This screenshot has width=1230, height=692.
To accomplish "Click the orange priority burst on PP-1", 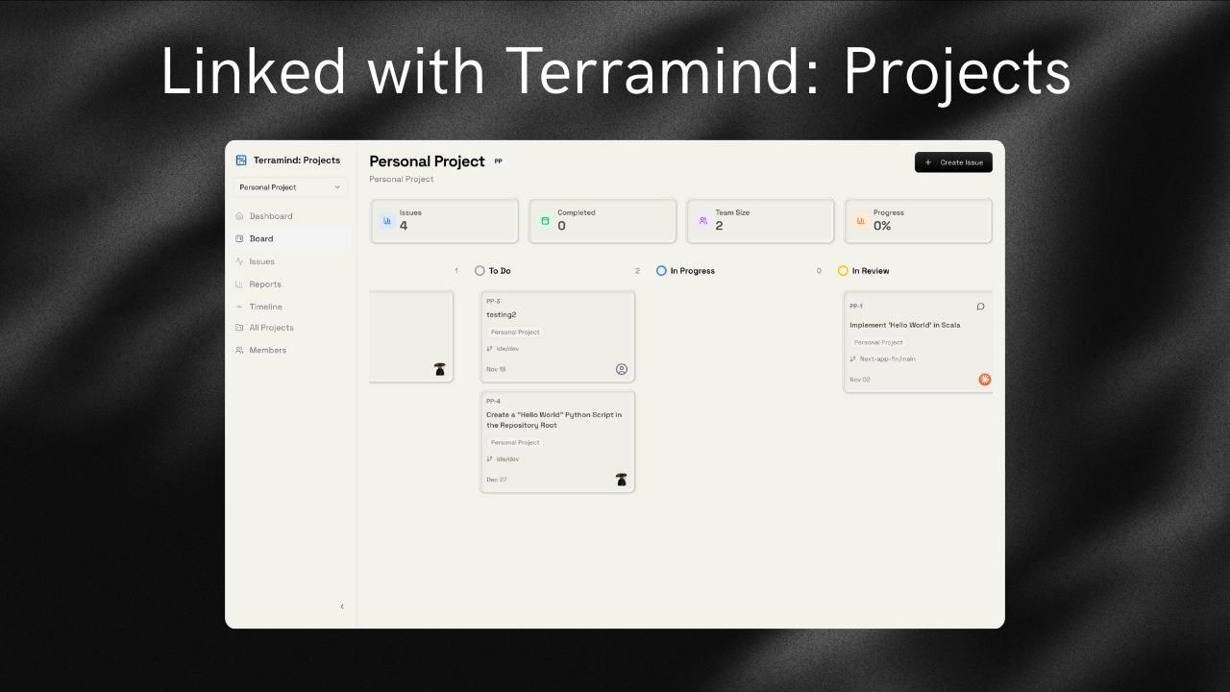I will (x=984, y=379).
